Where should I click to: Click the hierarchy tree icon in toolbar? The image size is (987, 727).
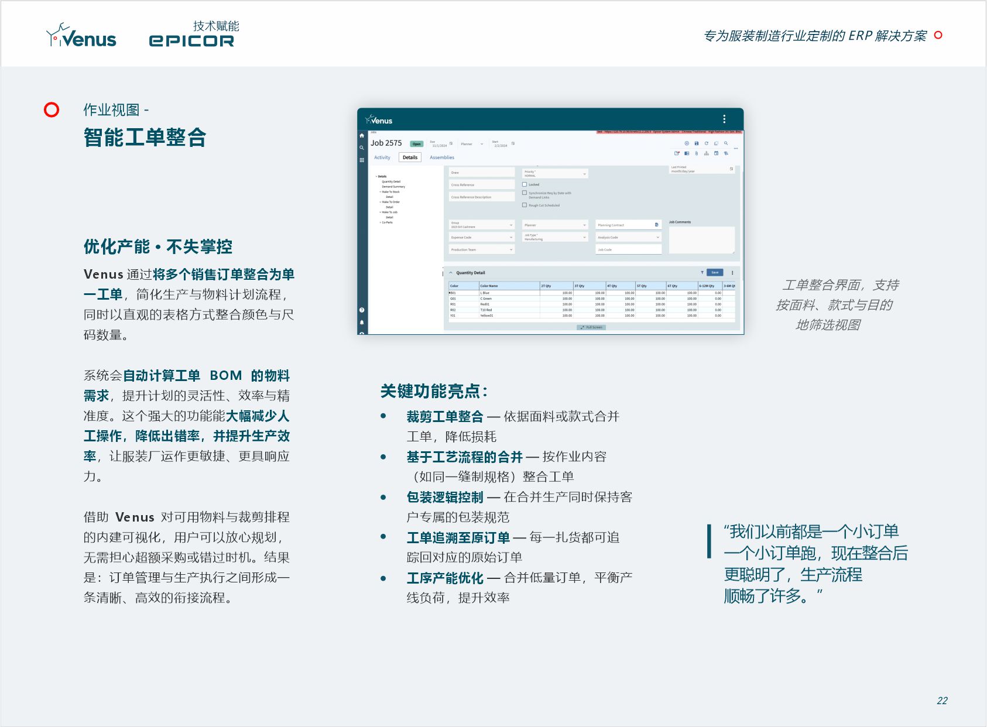tap(707, 153)
